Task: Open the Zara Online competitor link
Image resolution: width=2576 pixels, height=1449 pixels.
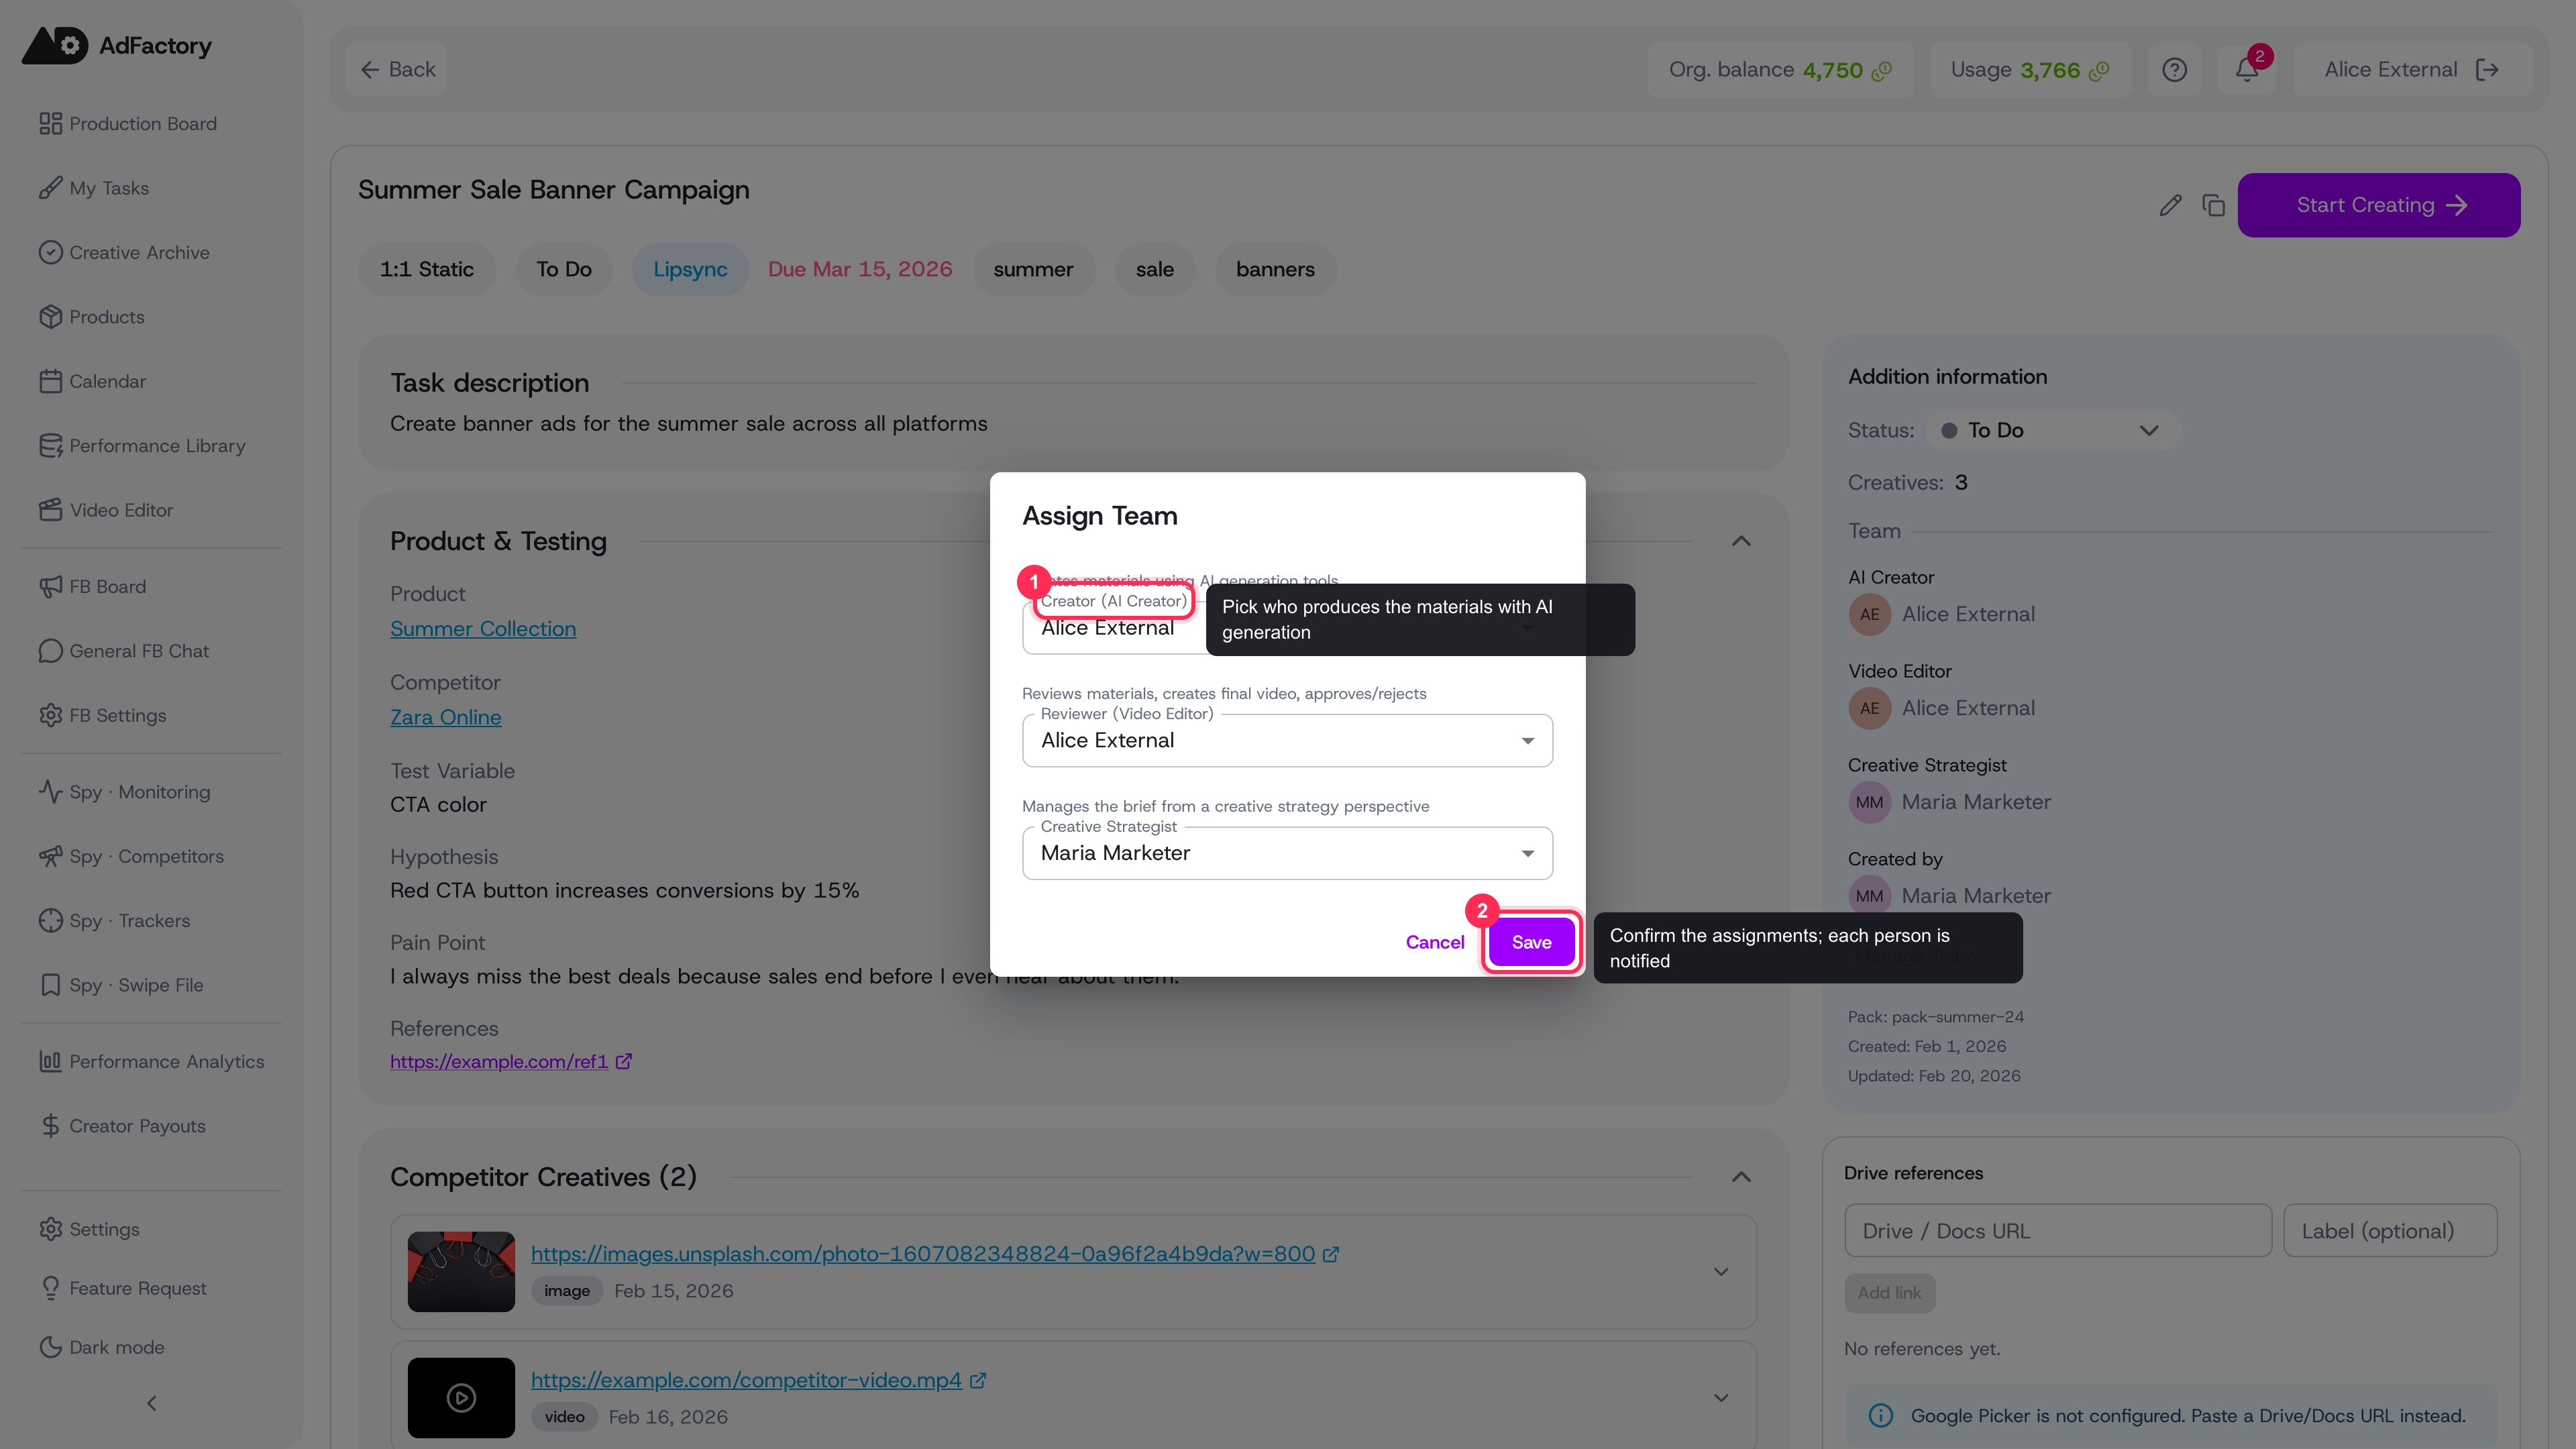Action: coord(446,718)
